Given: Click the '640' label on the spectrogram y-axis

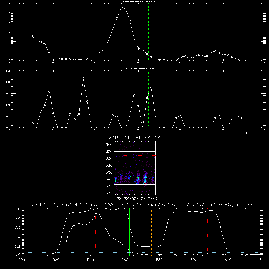Looking at the screenshot, I should (x=109, y=144).
